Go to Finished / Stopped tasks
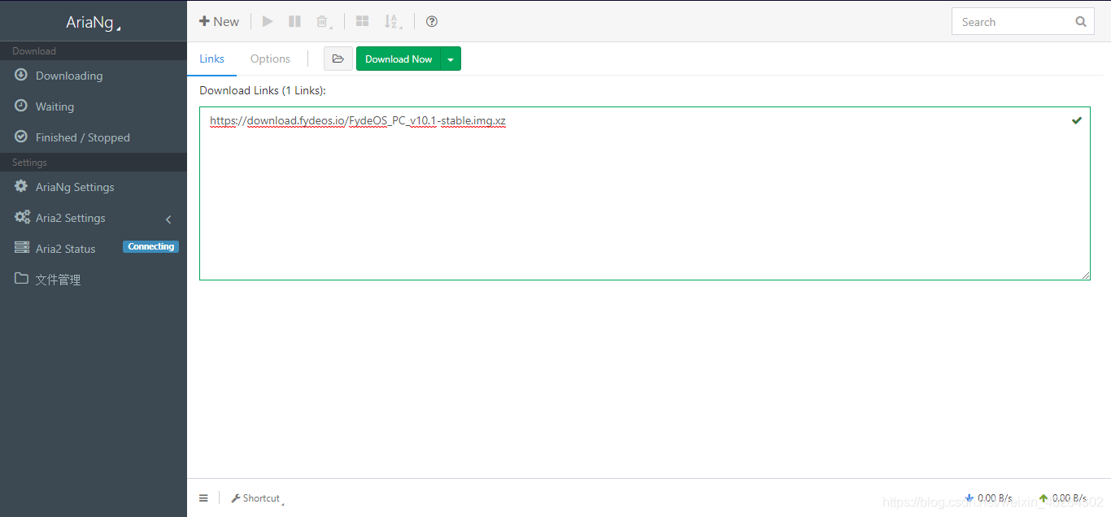Screen dimensions: 1111x517 (x=82, y=137)
